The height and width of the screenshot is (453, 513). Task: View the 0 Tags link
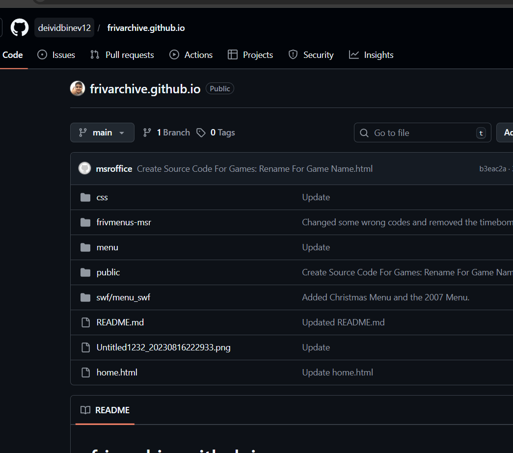[x=216, y=133]
